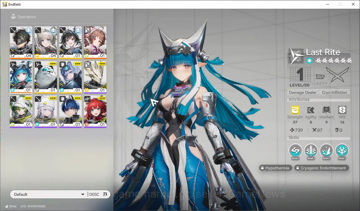Click the Strength attribute icon

[x=295, y=110]
